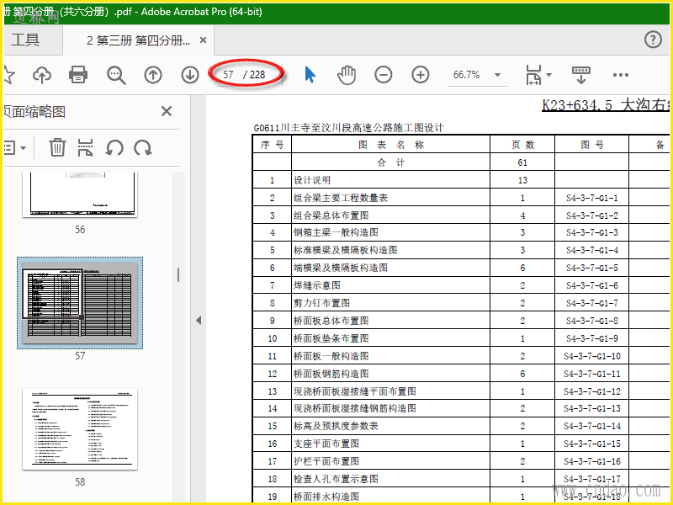Rotate page counterclockwise
The image size is (673, 505).
click(x=114, y=148)
